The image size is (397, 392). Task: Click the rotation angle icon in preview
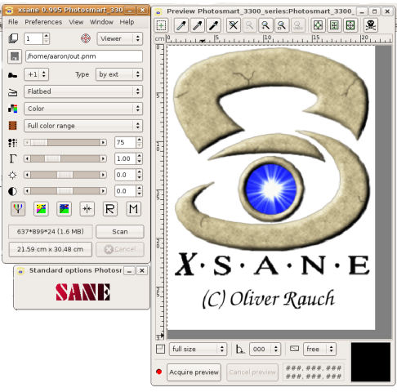(x=240, y=349)
